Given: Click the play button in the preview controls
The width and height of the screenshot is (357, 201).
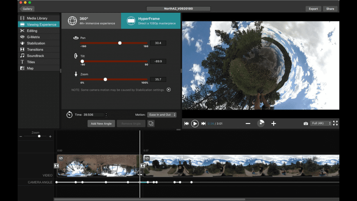Looking at the screenshot, I should tap(195, 123).
